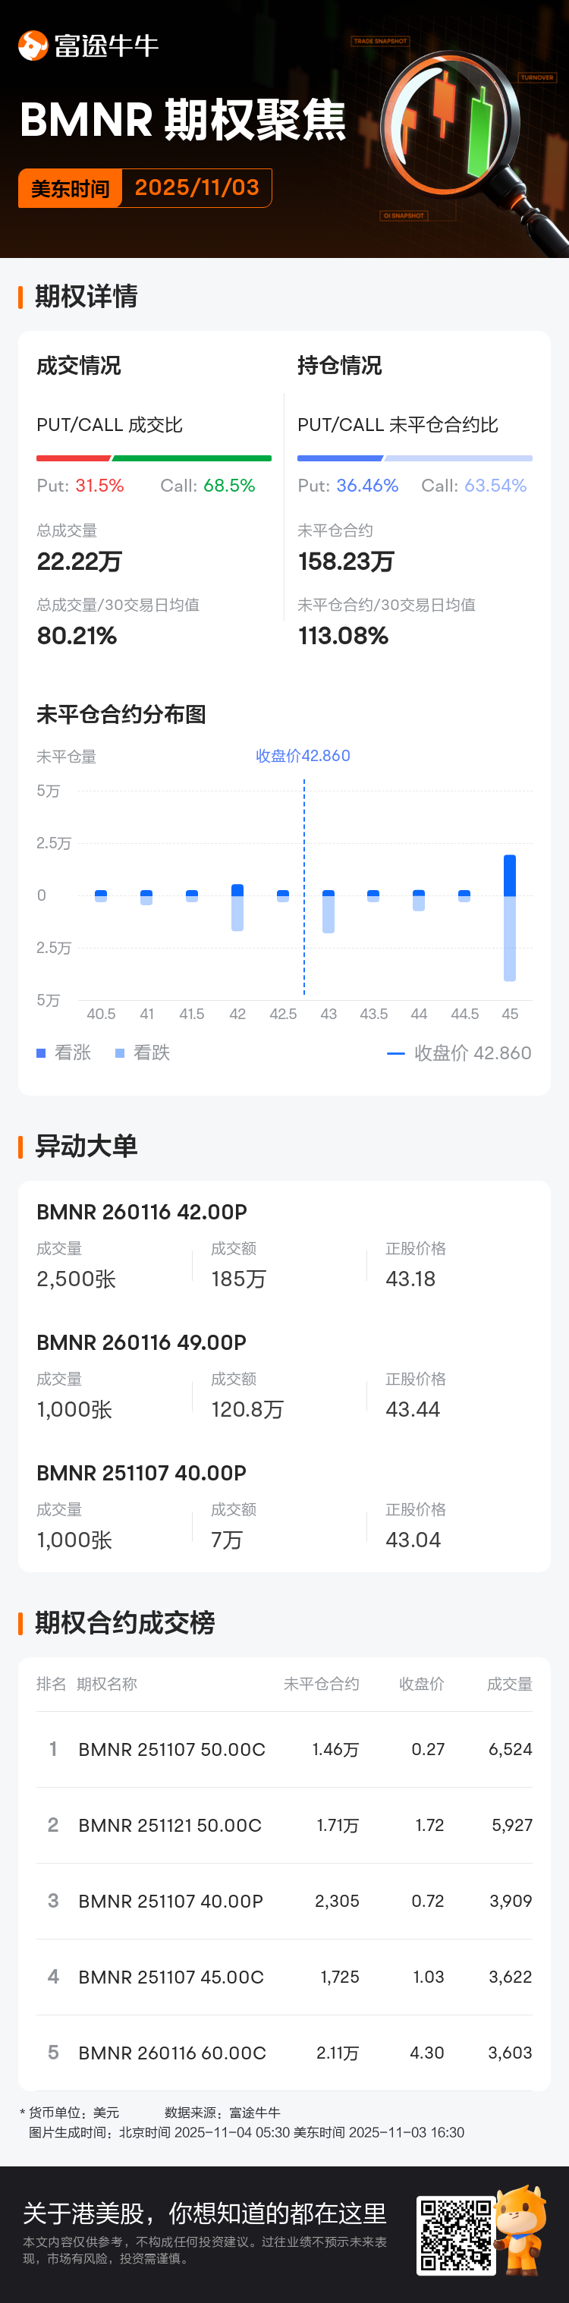Image resolution: width=569 pixels, height=2303 pixels.
Task: Click the QR code at bottom
Action: [x=455, y=2235]
